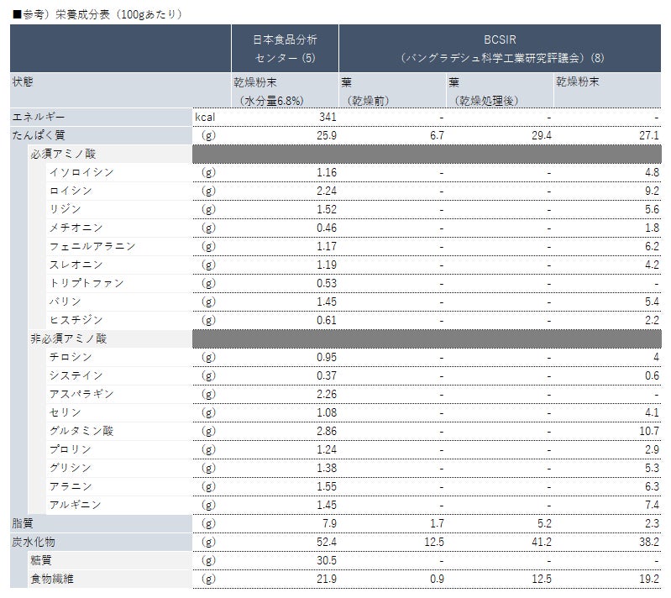Image resolution: width=671 pixels, height=598 pixels.
Task: Click the 'チロシン' row label
Action: 71,357
